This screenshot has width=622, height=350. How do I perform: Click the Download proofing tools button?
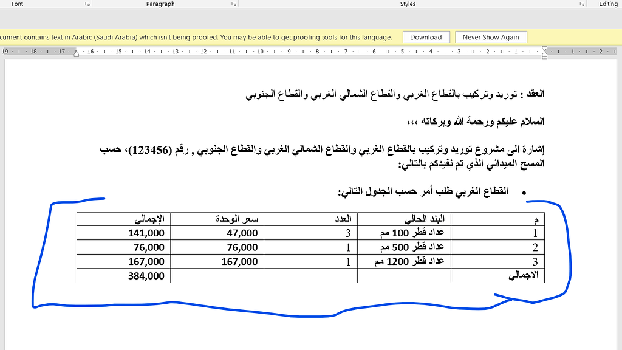tap(426, 36)
